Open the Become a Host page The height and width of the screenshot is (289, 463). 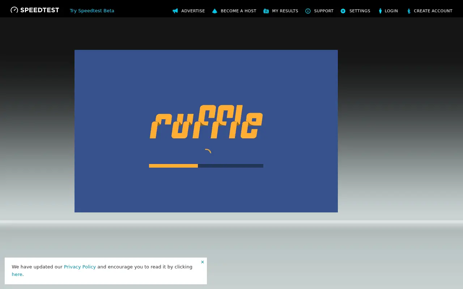click(x=238, y=11)
